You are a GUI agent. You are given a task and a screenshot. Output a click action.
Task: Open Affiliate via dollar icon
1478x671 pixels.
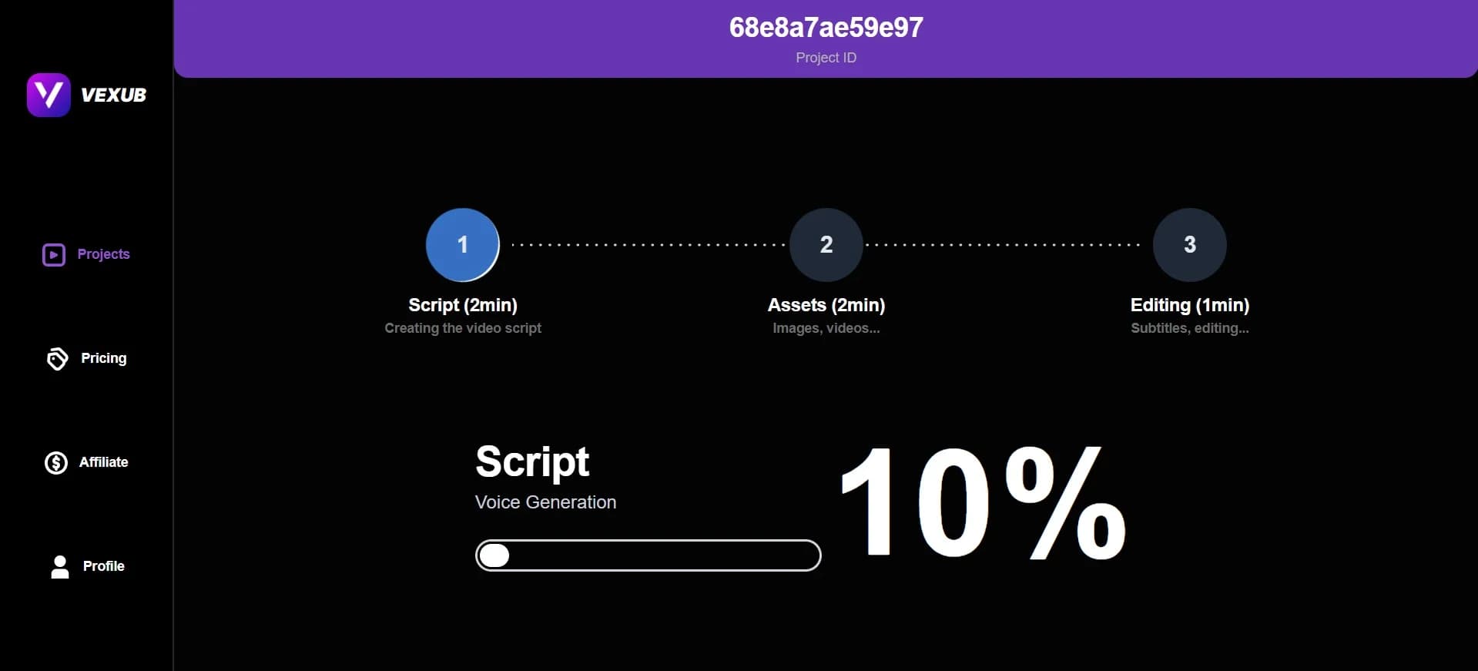tap(56, 462)
